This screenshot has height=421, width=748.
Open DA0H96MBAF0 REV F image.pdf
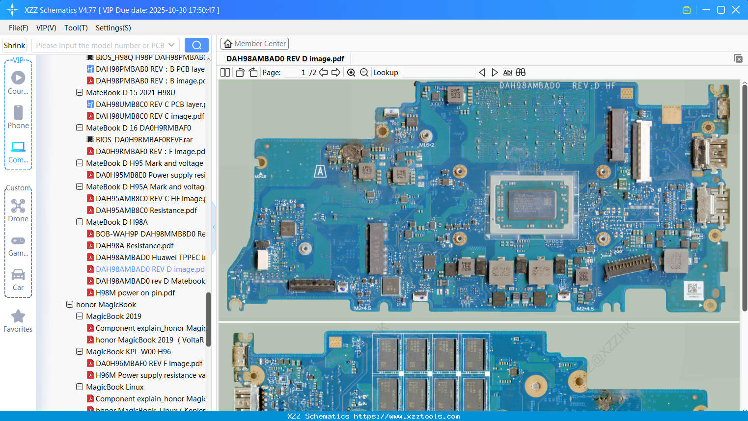click(144, 363)
